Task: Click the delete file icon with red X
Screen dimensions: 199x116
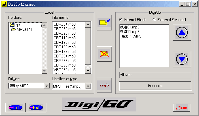Action: [104, 54]
